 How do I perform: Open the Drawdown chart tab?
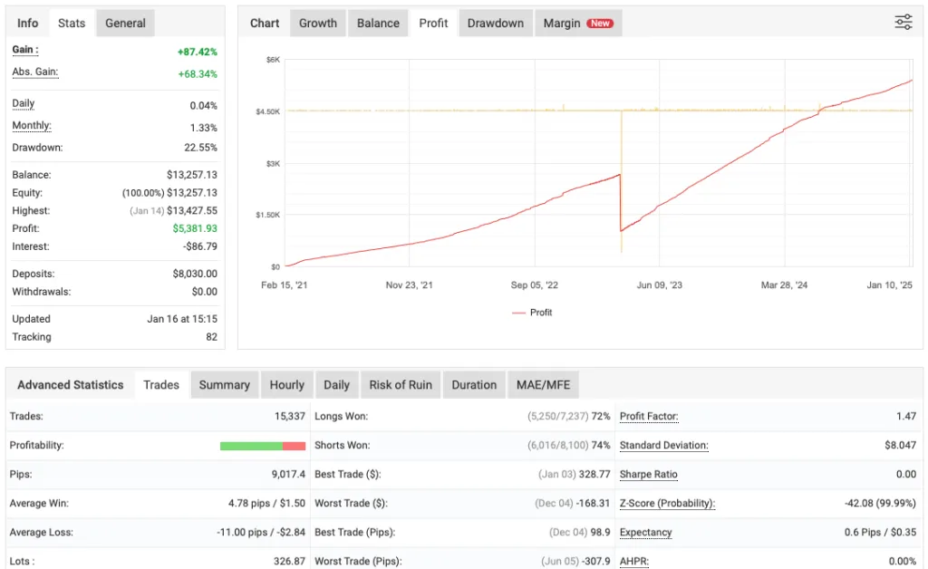pyautogui.click(x=495, y=23)
